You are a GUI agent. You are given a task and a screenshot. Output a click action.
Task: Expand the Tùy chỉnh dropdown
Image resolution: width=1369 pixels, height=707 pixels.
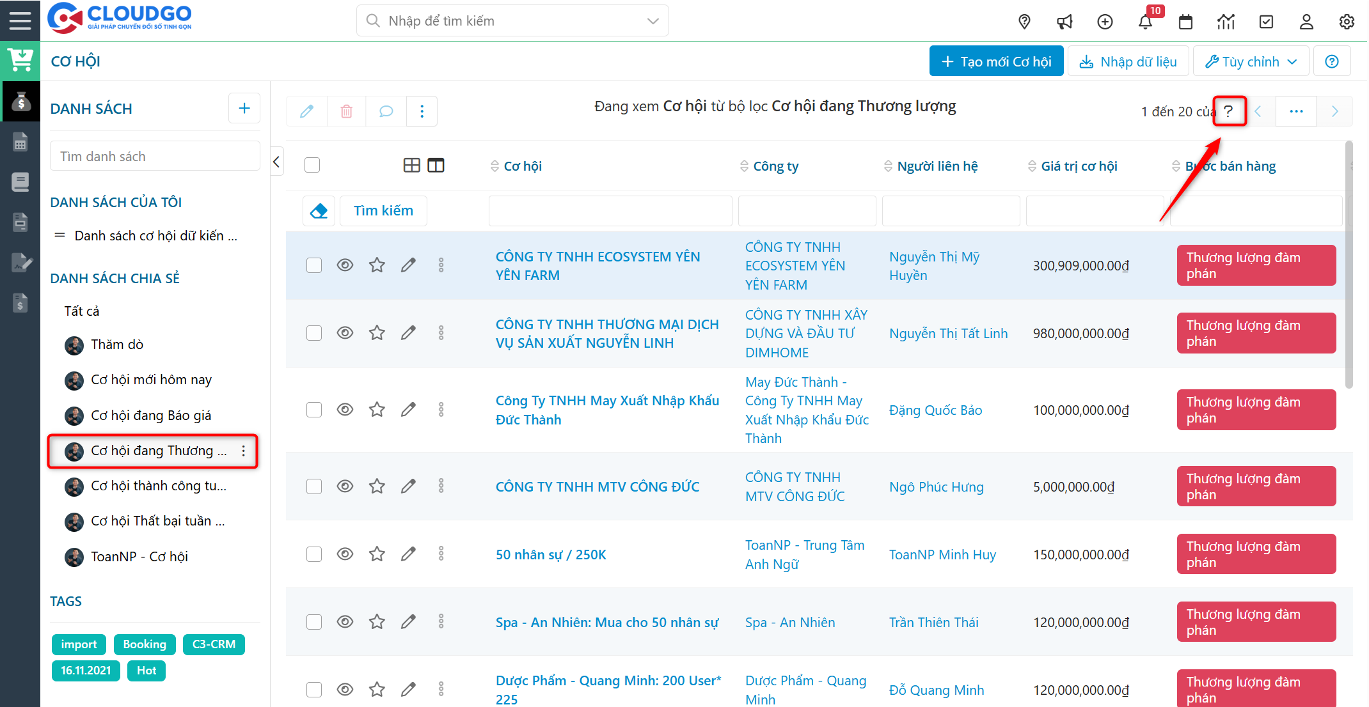pyautogui.click(x=1251, y=61)
